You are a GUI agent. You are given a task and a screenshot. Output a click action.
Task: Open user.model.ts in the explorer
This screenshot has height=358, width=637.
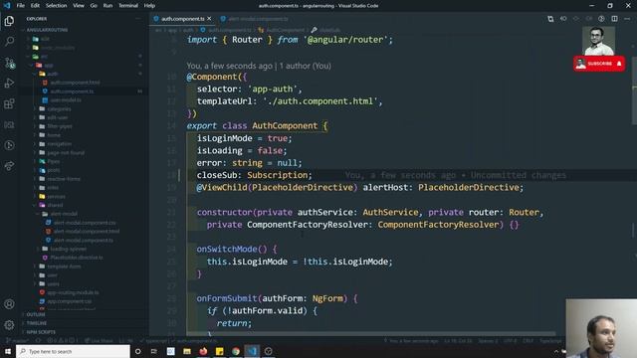(x=66, y=99)
